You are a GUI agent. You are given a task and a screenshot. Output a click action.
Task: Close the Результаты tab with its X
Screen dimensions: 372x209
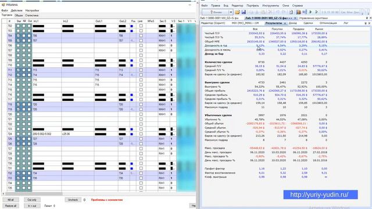[x=285, y=23]
